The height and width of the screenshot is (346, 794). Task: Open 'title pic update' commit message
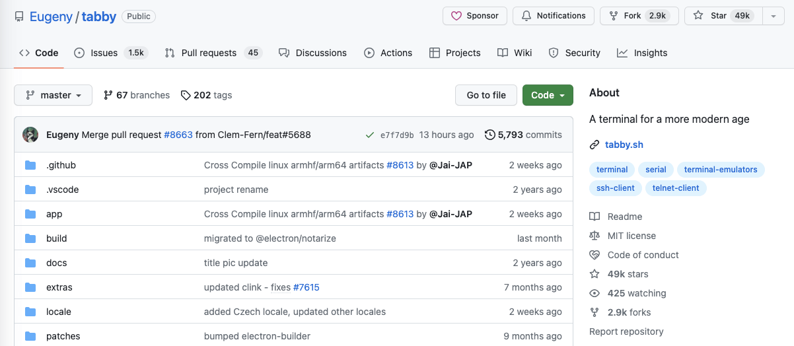[236, 263]
